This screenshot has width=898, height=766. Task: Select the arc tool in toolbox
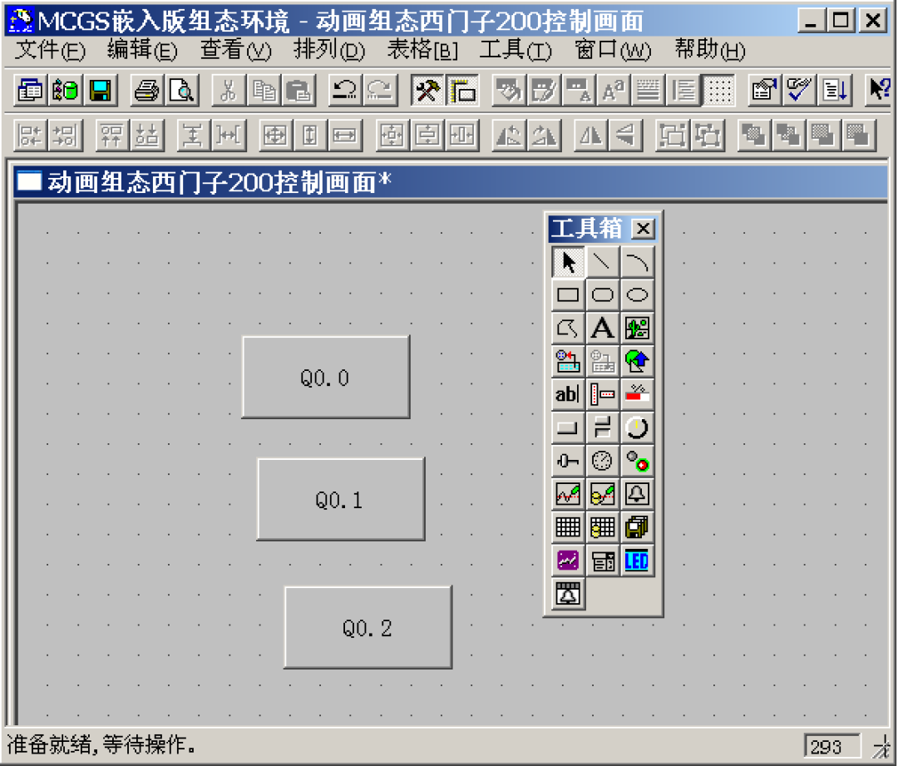637,262
